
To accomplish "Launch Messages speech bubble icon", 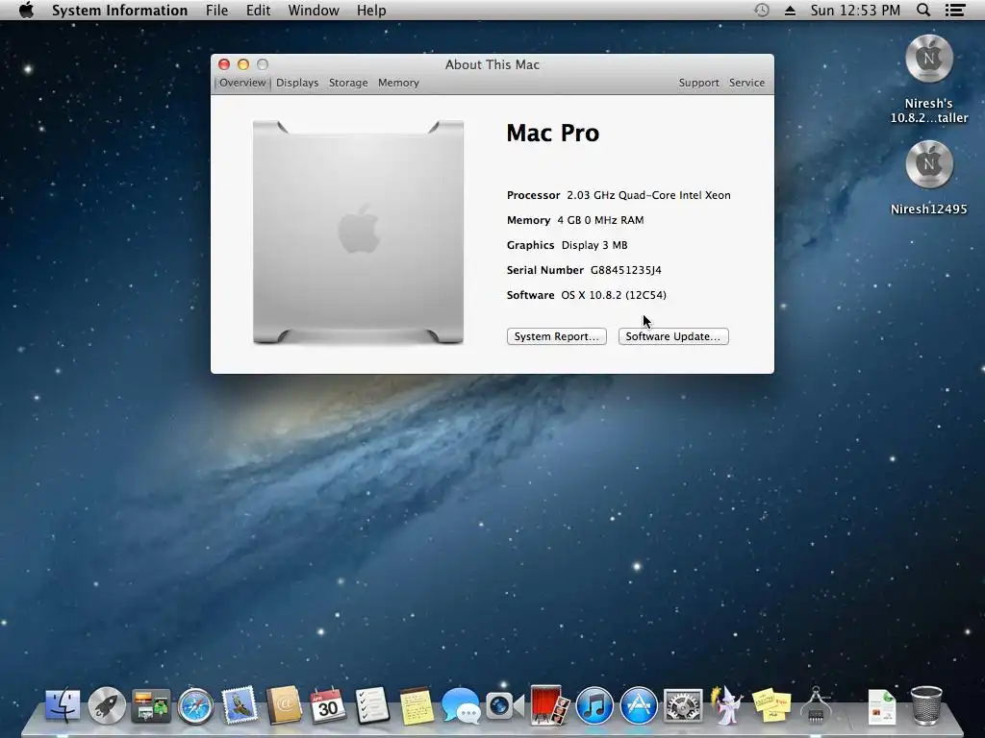I will click(461, 705).
